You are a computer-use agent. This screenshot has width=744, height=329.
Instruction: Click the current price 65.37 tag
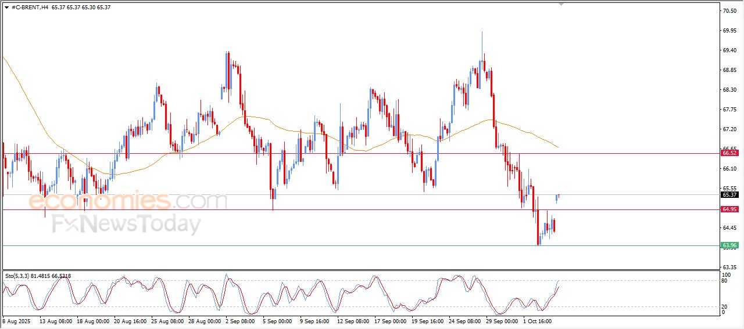pos(729,195)
